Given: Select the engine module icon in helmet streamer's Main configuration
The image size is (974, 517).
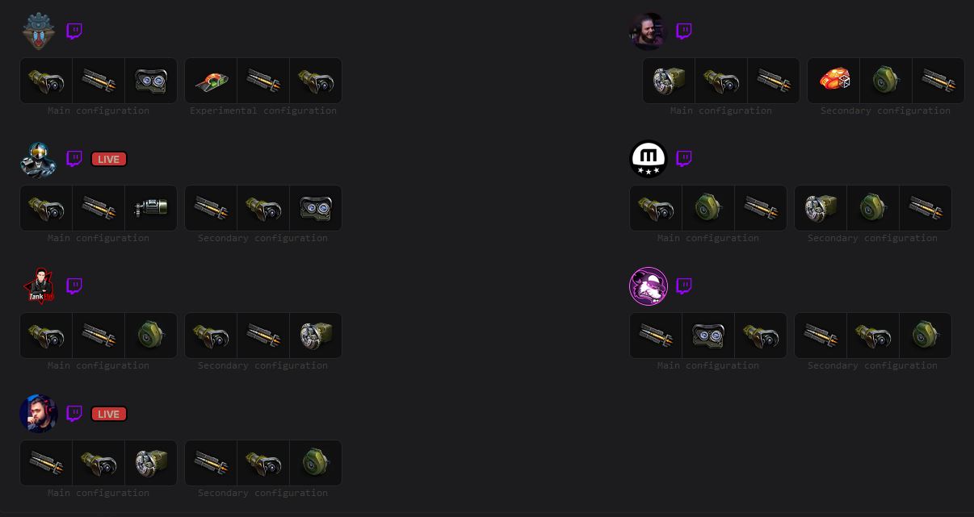Looking at the screenshot, I should [151, 208].
